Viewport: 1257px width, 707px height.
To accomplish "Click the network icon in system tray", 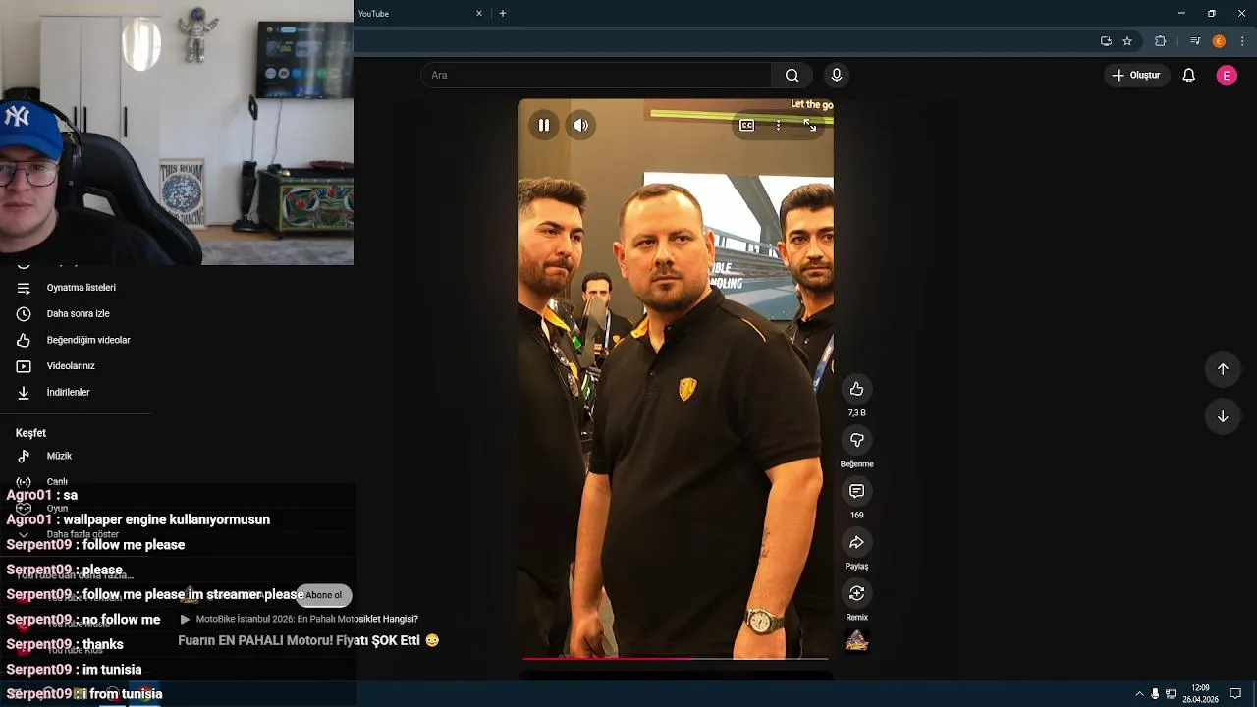I will pyautogui.click(x=1171, y=693).
